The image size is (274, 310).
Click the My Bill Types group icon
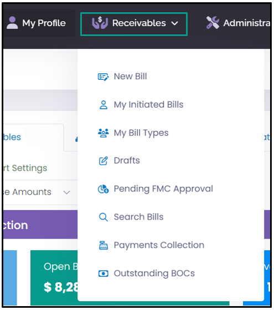pos(104,133)
